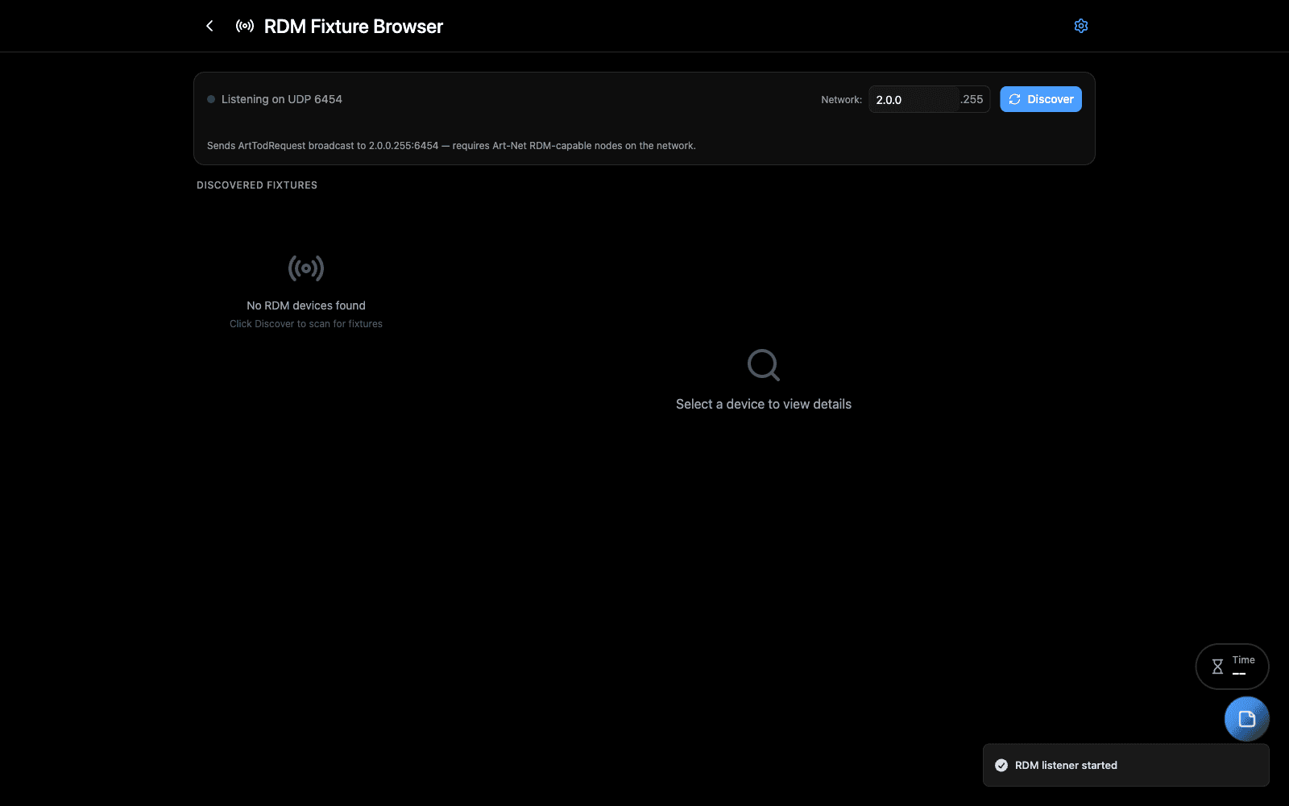Image resolution: width=1289 pixels, height=806 pixels.
Task: Click the 'RDM Fixture Browser' title
Action: pos(354,27)
